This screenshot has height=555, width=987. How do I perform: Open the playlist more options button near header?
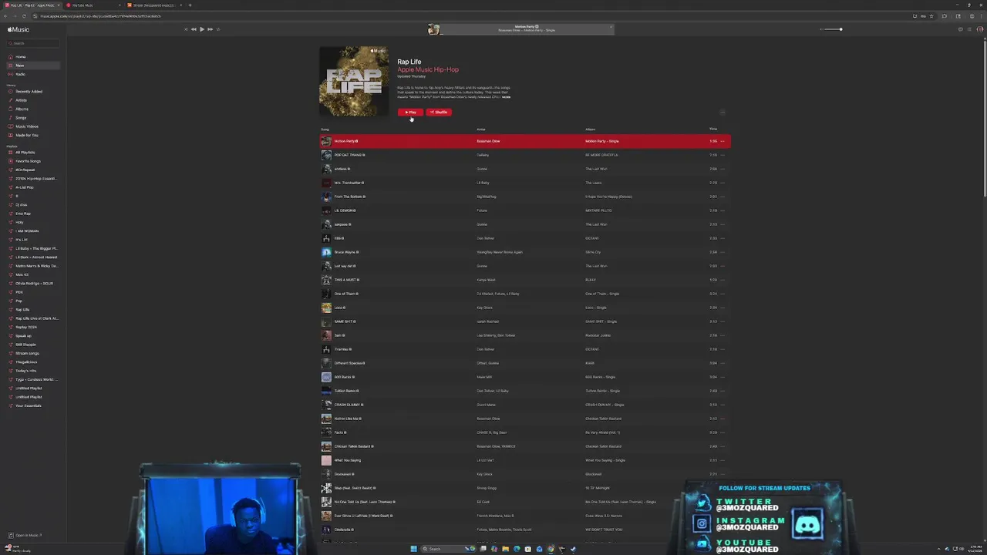[723, 113]
